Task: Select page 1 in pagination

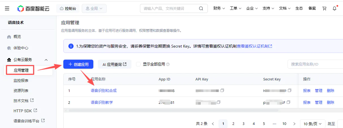Action: [223, 124]
